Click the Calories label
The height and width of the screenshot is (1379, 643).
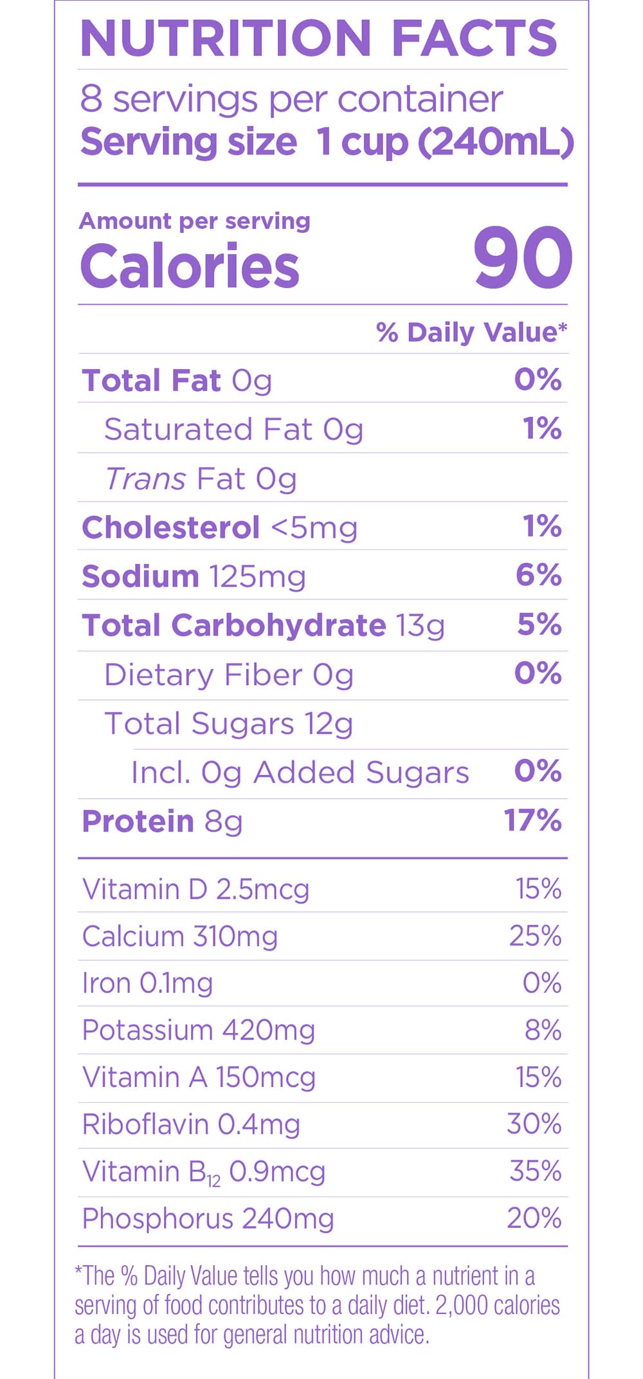coord(190,266)
